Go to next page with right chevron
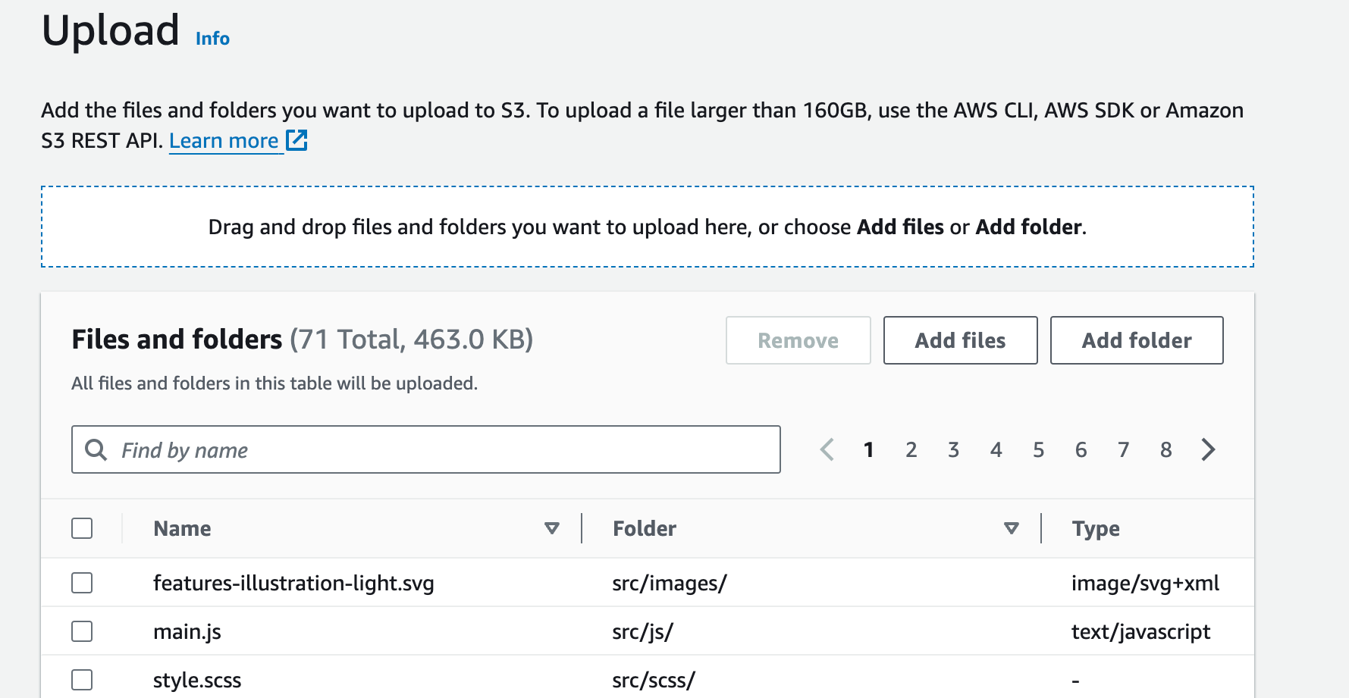Screen dimensions: 1349x698 point(1208,449)
